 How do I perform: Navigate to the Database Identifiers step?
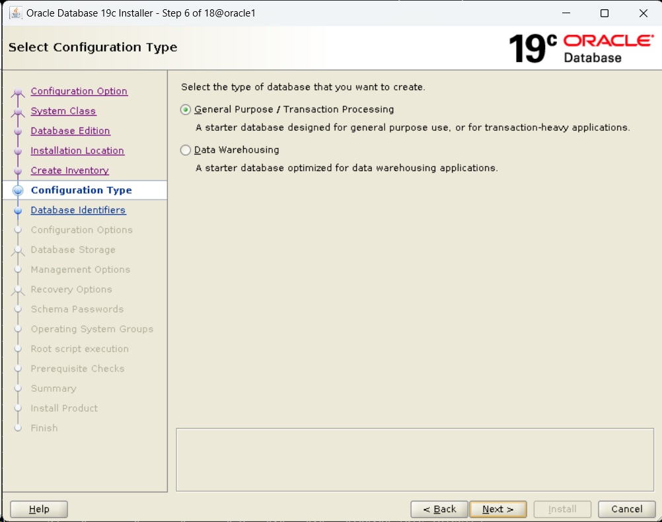coord(78,210)
